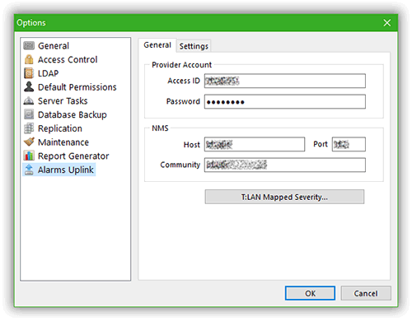Switch to the General tab
Image resolution: width=412 pixels, height=321 pixels.
157,45
